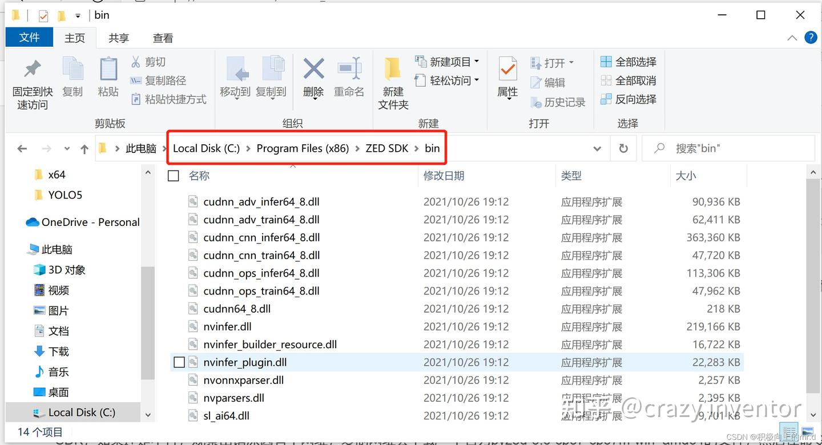
Task: Check the checkbox next to nvinfer_plugin.dll
Action: [x=180, y=362]
